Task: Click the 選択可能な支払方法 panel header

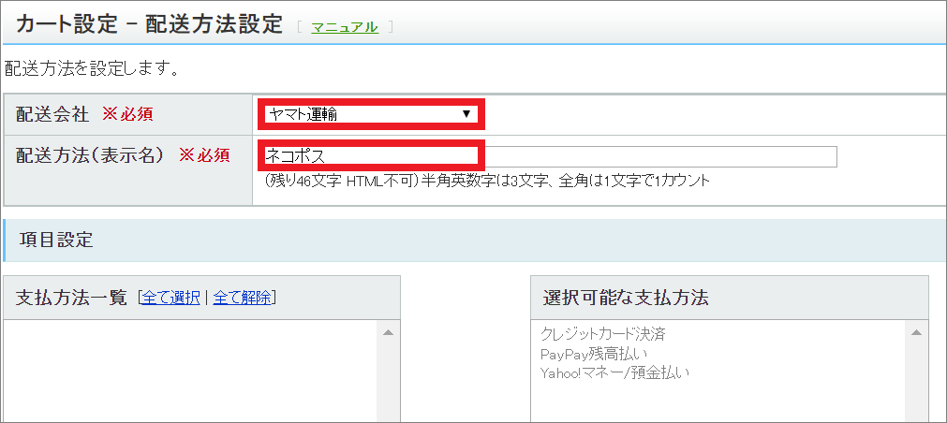Action: [625, 298]
